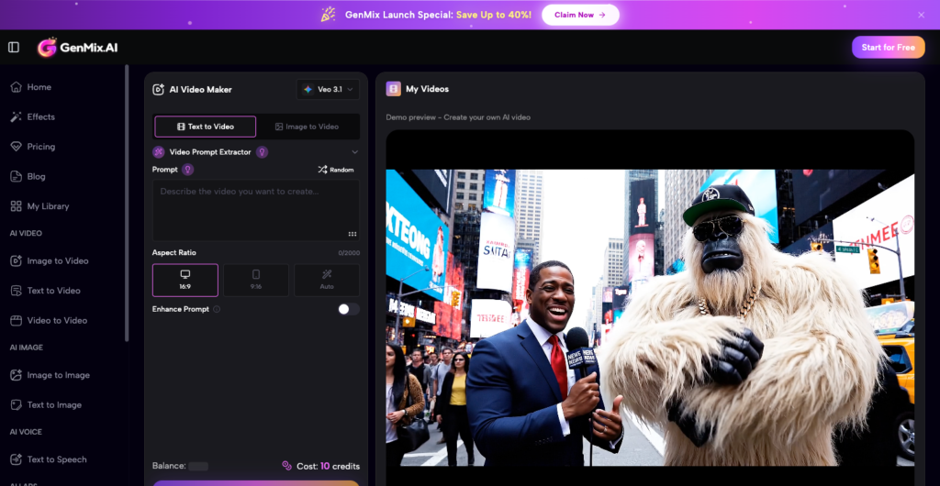Open Effects from the sidebar
Image resolution: width=940 pixels, height=486 pixels.
pyautogui.click(x=40, y=117)
